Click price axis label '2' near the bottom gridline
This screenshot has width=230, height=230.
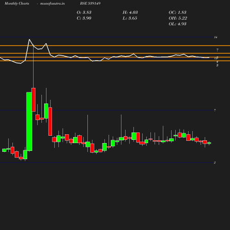[215, 163]
